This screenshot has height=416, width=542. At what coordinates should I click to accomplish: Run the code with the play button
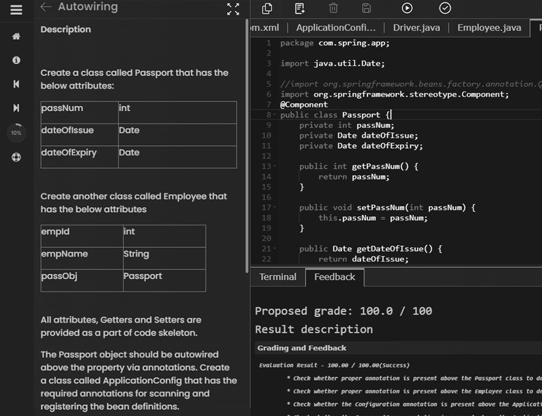point(407,8)
